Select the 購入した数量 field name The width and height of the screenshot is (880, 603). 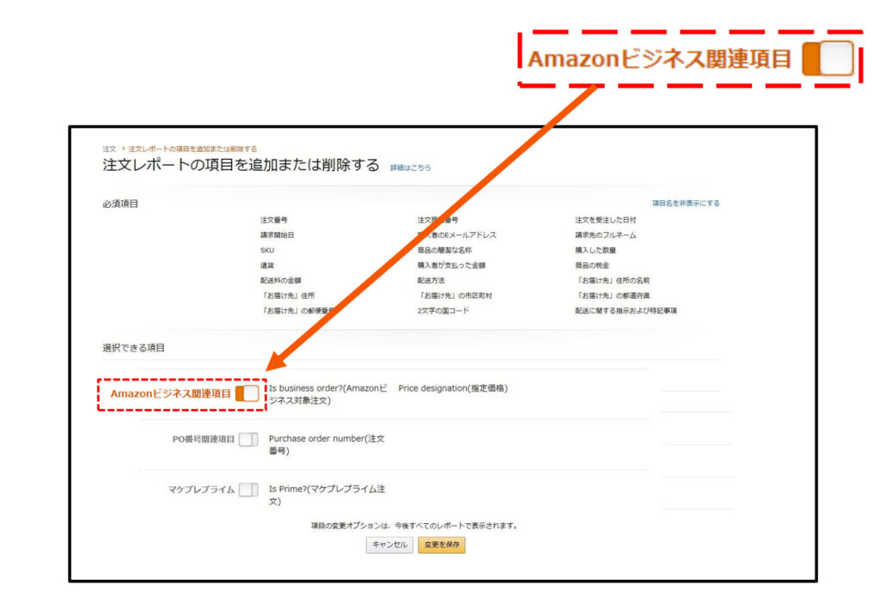[596, 250]
